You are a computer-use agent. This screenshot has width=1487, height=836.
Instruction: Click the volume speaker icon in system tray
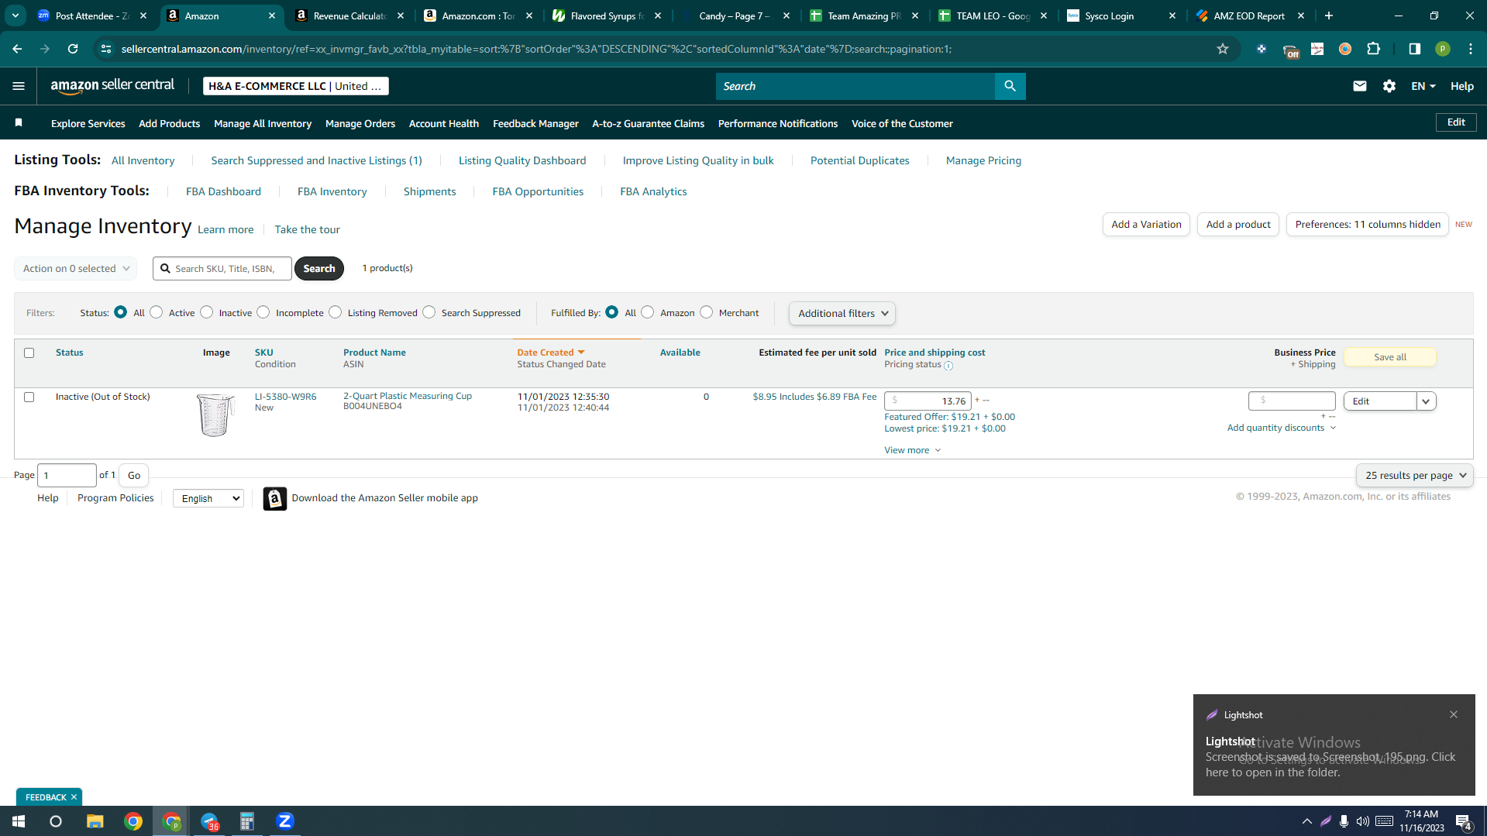click(1363, 821)
